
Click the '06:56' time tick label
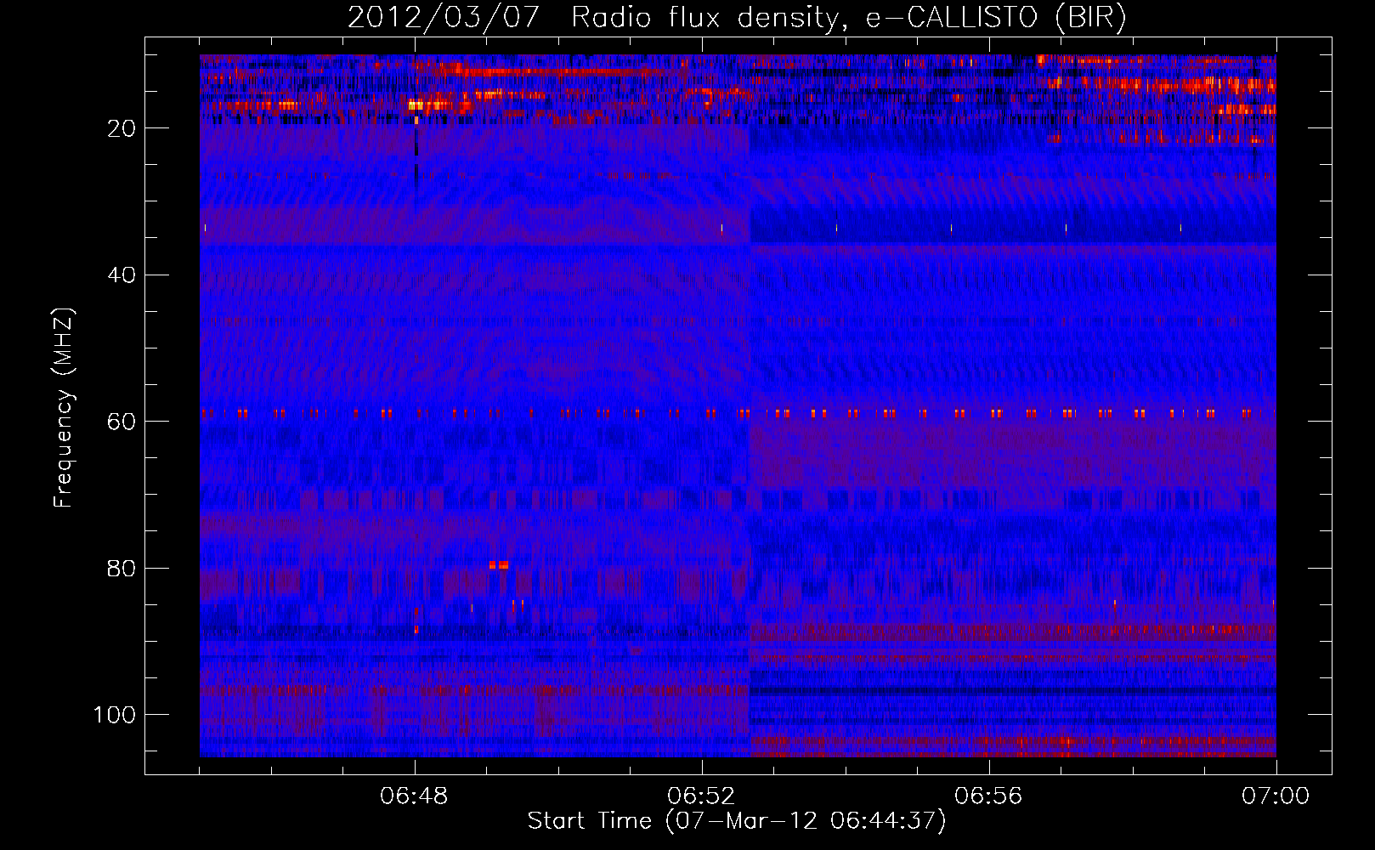988,796
